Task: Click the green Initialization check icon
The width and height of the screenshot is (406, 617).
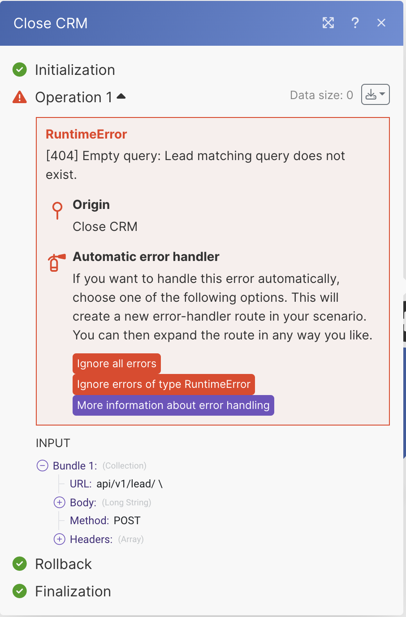Action: click(20, 70)
